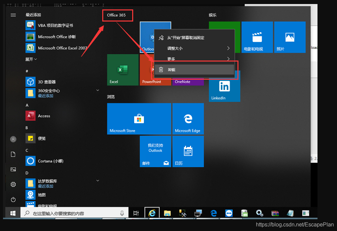Click the letter C section header

(x=27, y=150)
